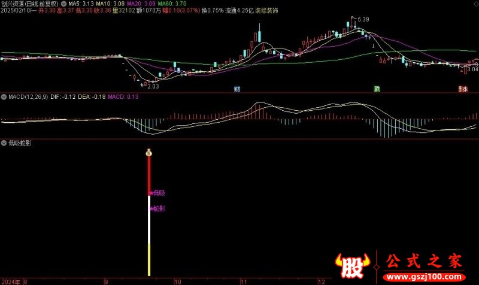Select the MA20 moving average label

coord(141,4)
